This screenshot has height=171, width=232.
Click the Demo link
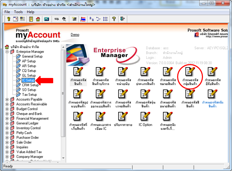[x=75, y=35]
